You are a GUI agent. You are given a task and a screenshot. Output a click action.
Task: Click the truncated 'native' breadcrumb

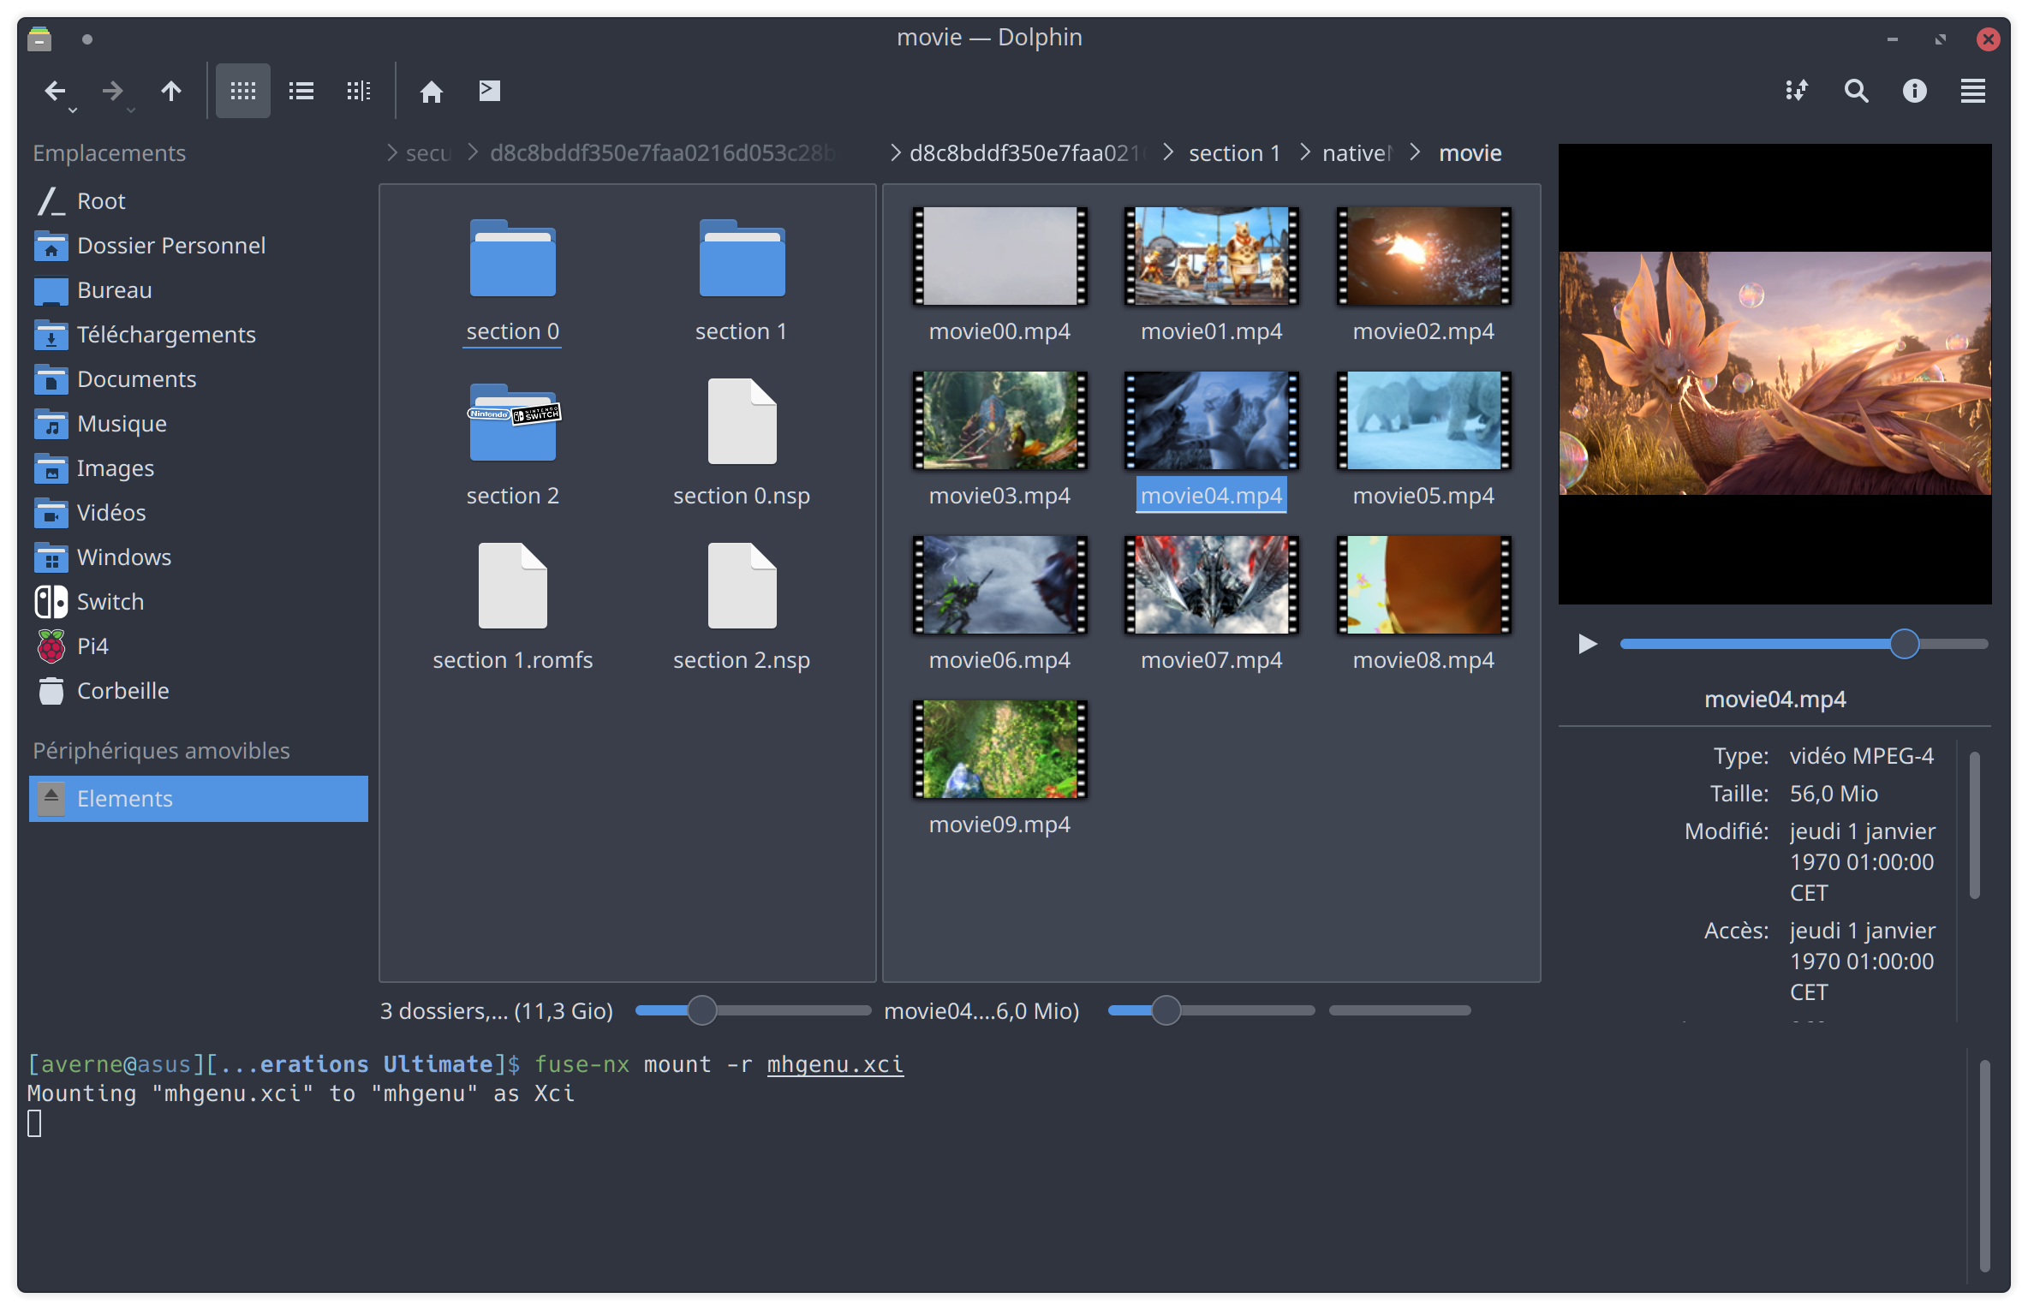coord(1357,153)
